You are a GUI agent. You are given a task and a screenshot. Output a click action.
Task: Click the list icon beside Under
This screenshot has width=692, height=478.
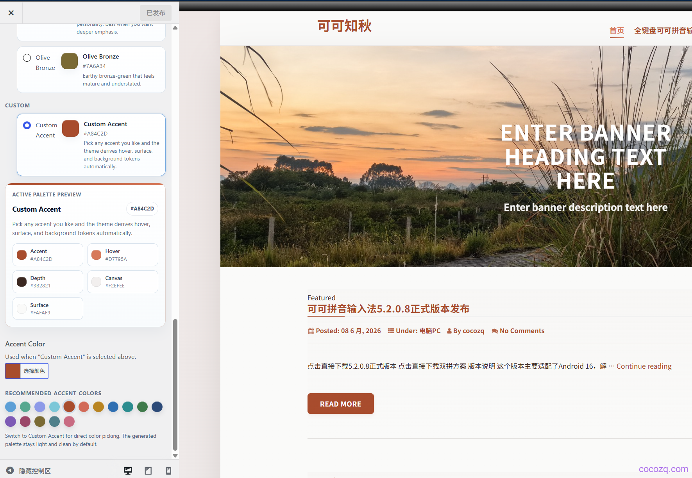pos(391,331)
